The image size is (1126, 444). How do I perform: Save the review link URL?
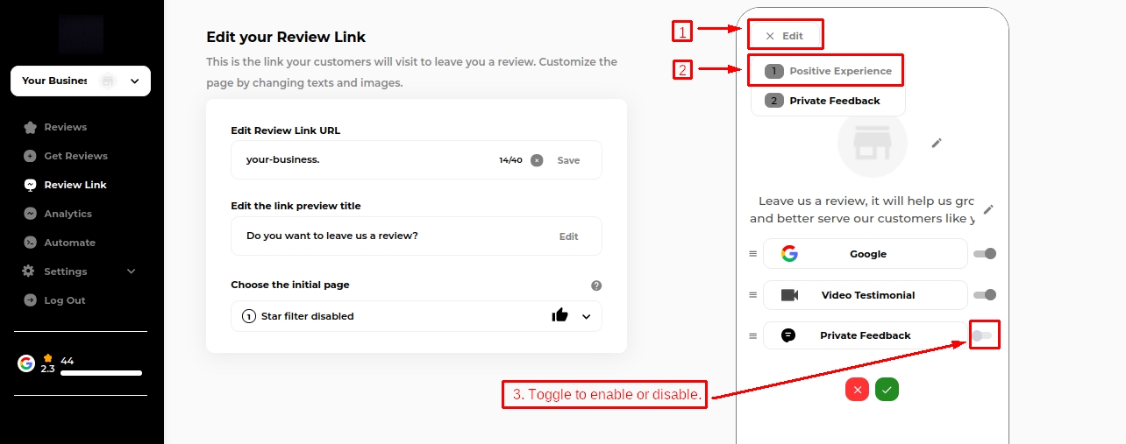pyautogui.click(x=568, y=160)
